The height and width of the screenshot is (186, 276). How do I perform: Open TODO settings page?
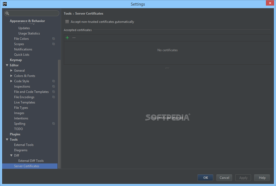click(x=19, y=129)
